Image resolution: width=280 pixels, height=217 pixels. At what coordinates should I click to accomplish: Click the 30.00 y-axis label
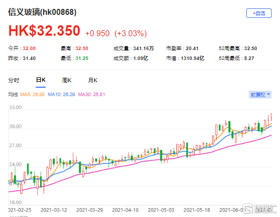tap(15, 126)
